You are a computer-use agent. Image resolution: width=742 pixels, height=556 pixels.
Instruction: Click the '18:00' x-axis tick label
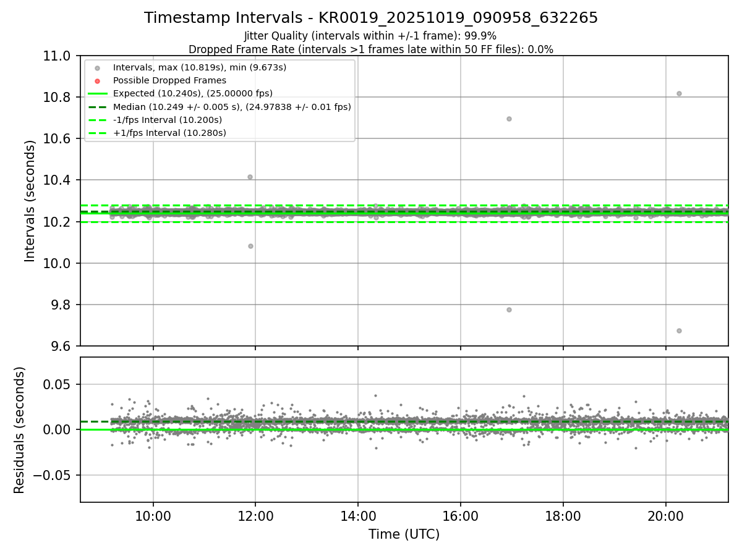(563, 516)
